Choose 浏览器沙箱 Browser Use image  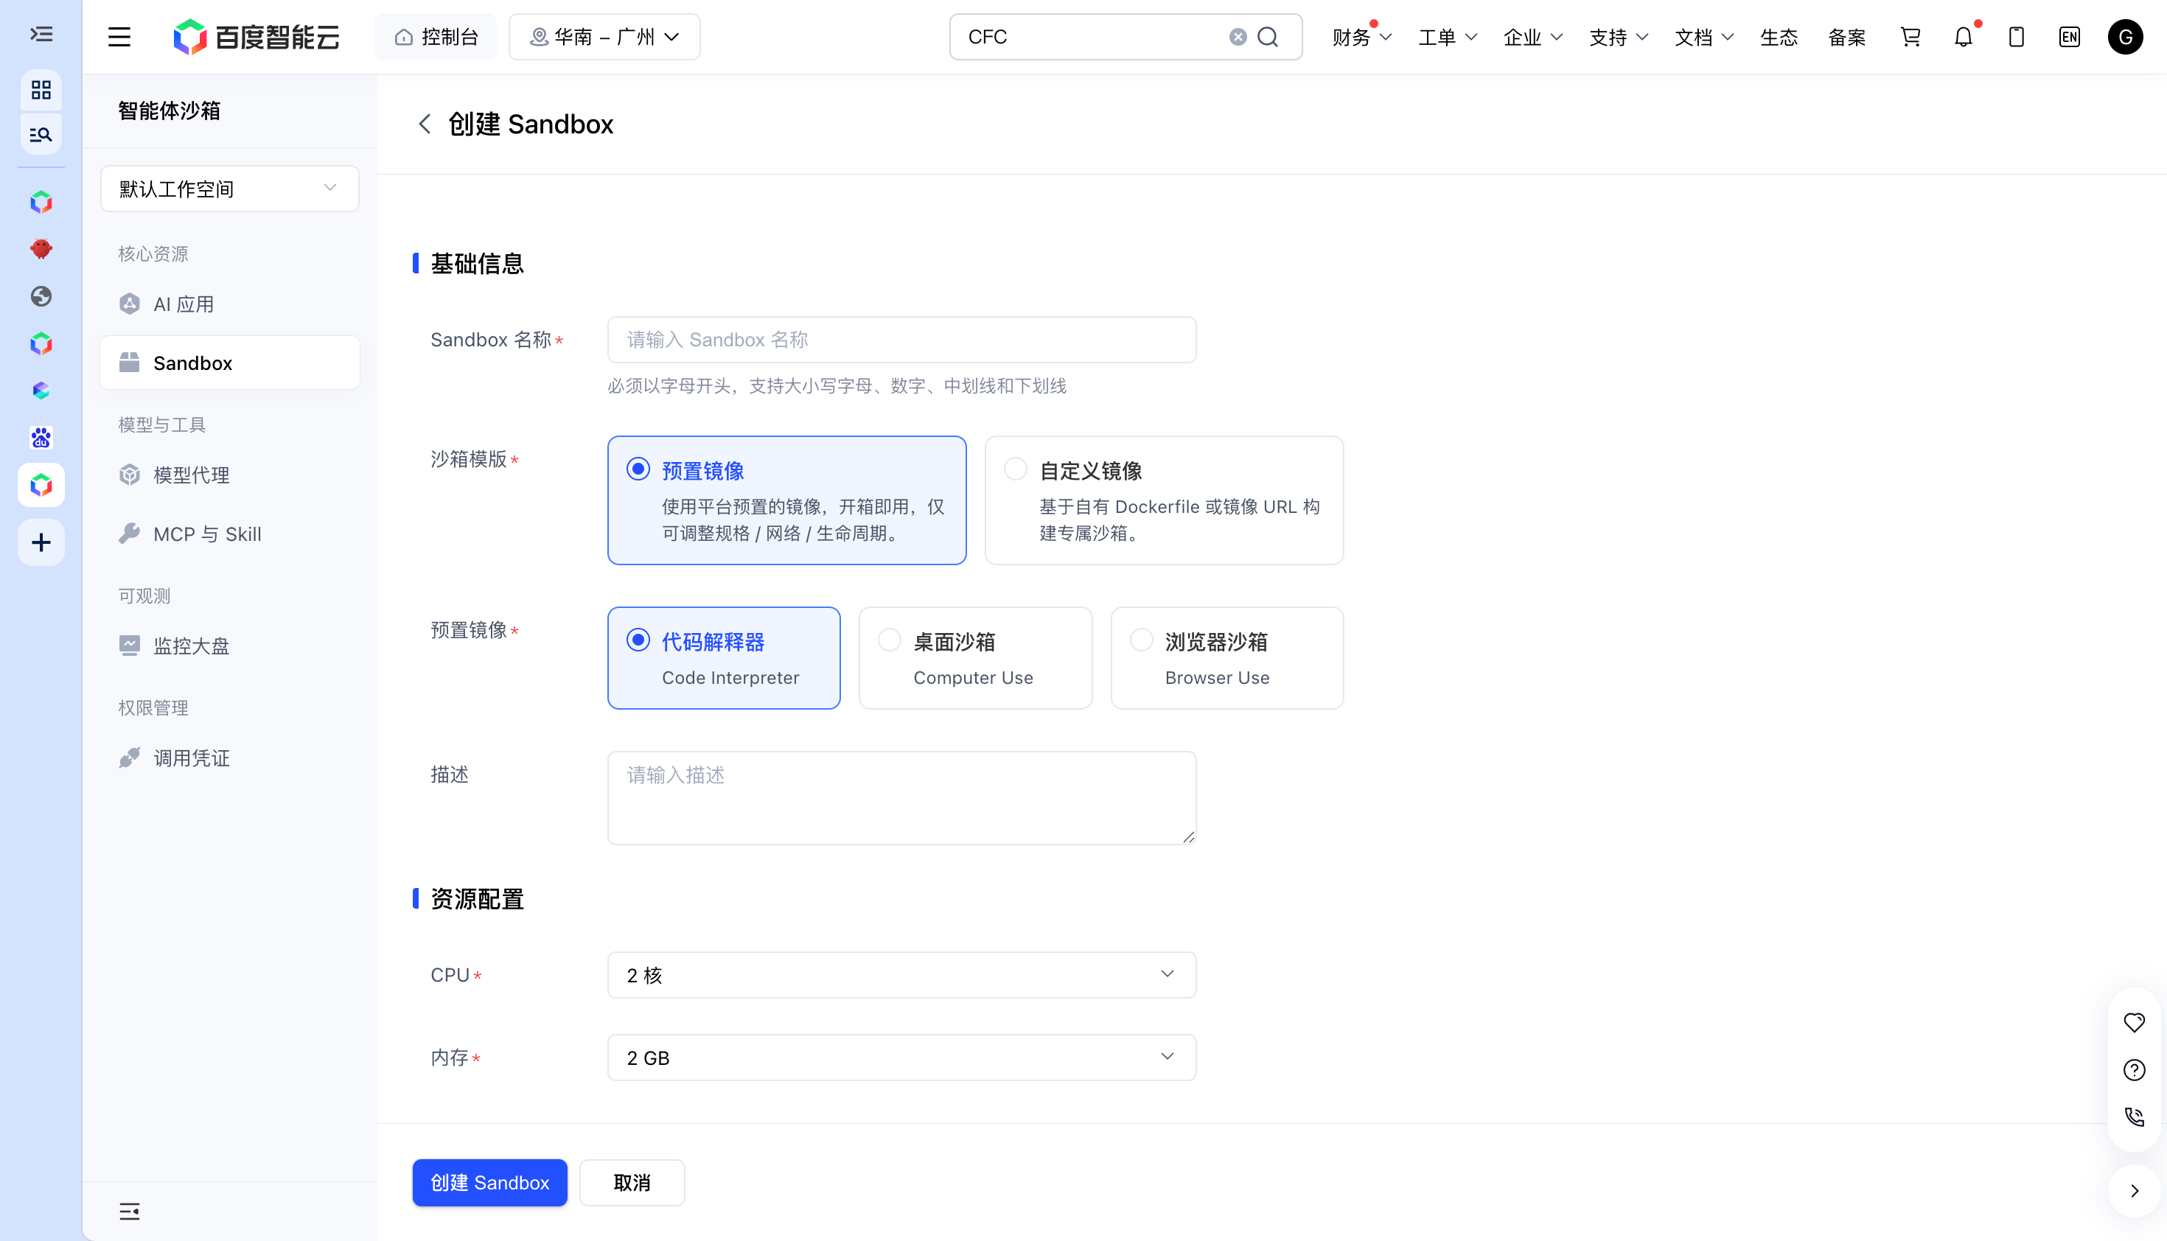(1226, 658)
